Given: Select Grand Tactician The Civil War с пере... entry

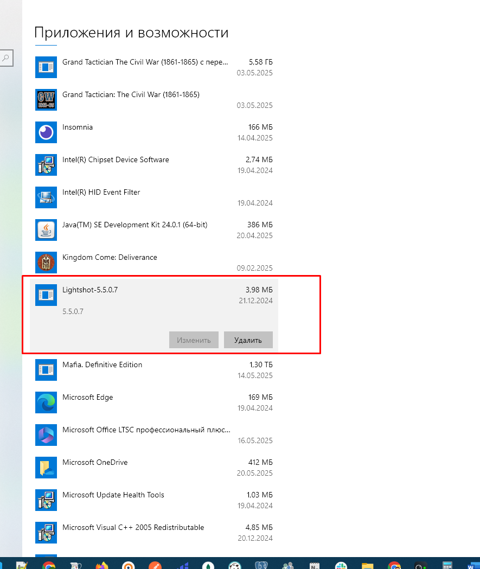Looking at the screenshot, I should [x=145, y=62].
